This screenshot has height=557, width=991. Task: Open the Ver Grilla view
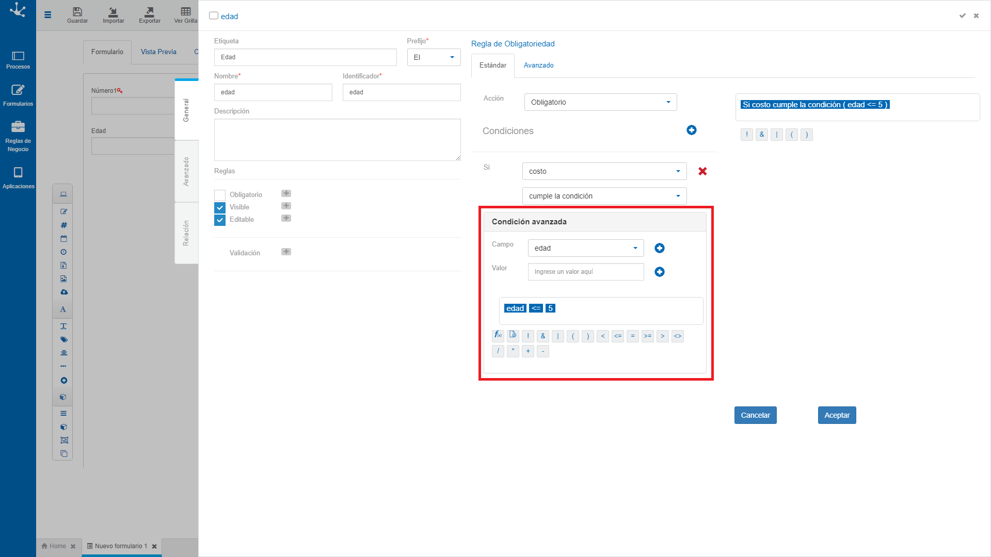186,15
